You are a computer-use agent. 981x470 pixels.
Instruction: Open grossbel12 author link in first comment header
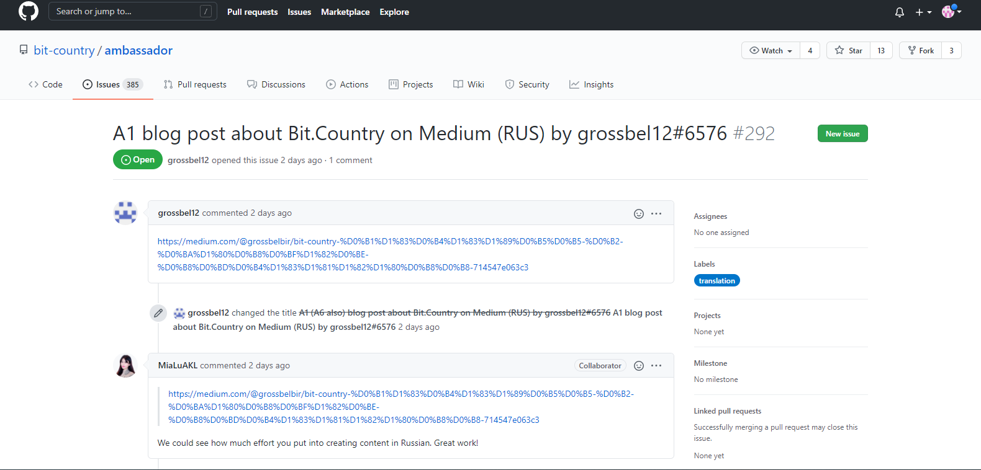coord(179,213)
